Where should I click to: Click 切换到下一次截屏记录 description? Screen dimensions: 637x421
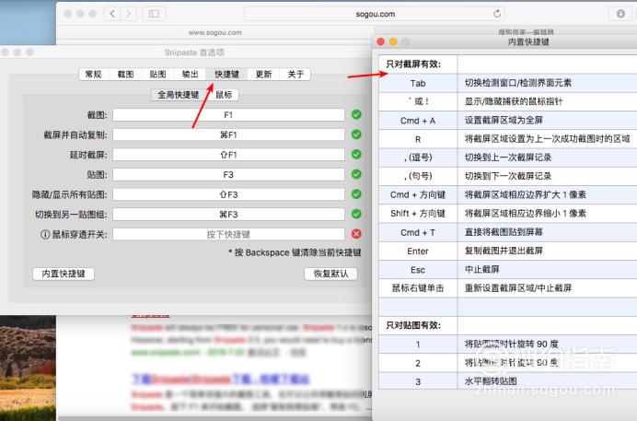coord(508,176)
